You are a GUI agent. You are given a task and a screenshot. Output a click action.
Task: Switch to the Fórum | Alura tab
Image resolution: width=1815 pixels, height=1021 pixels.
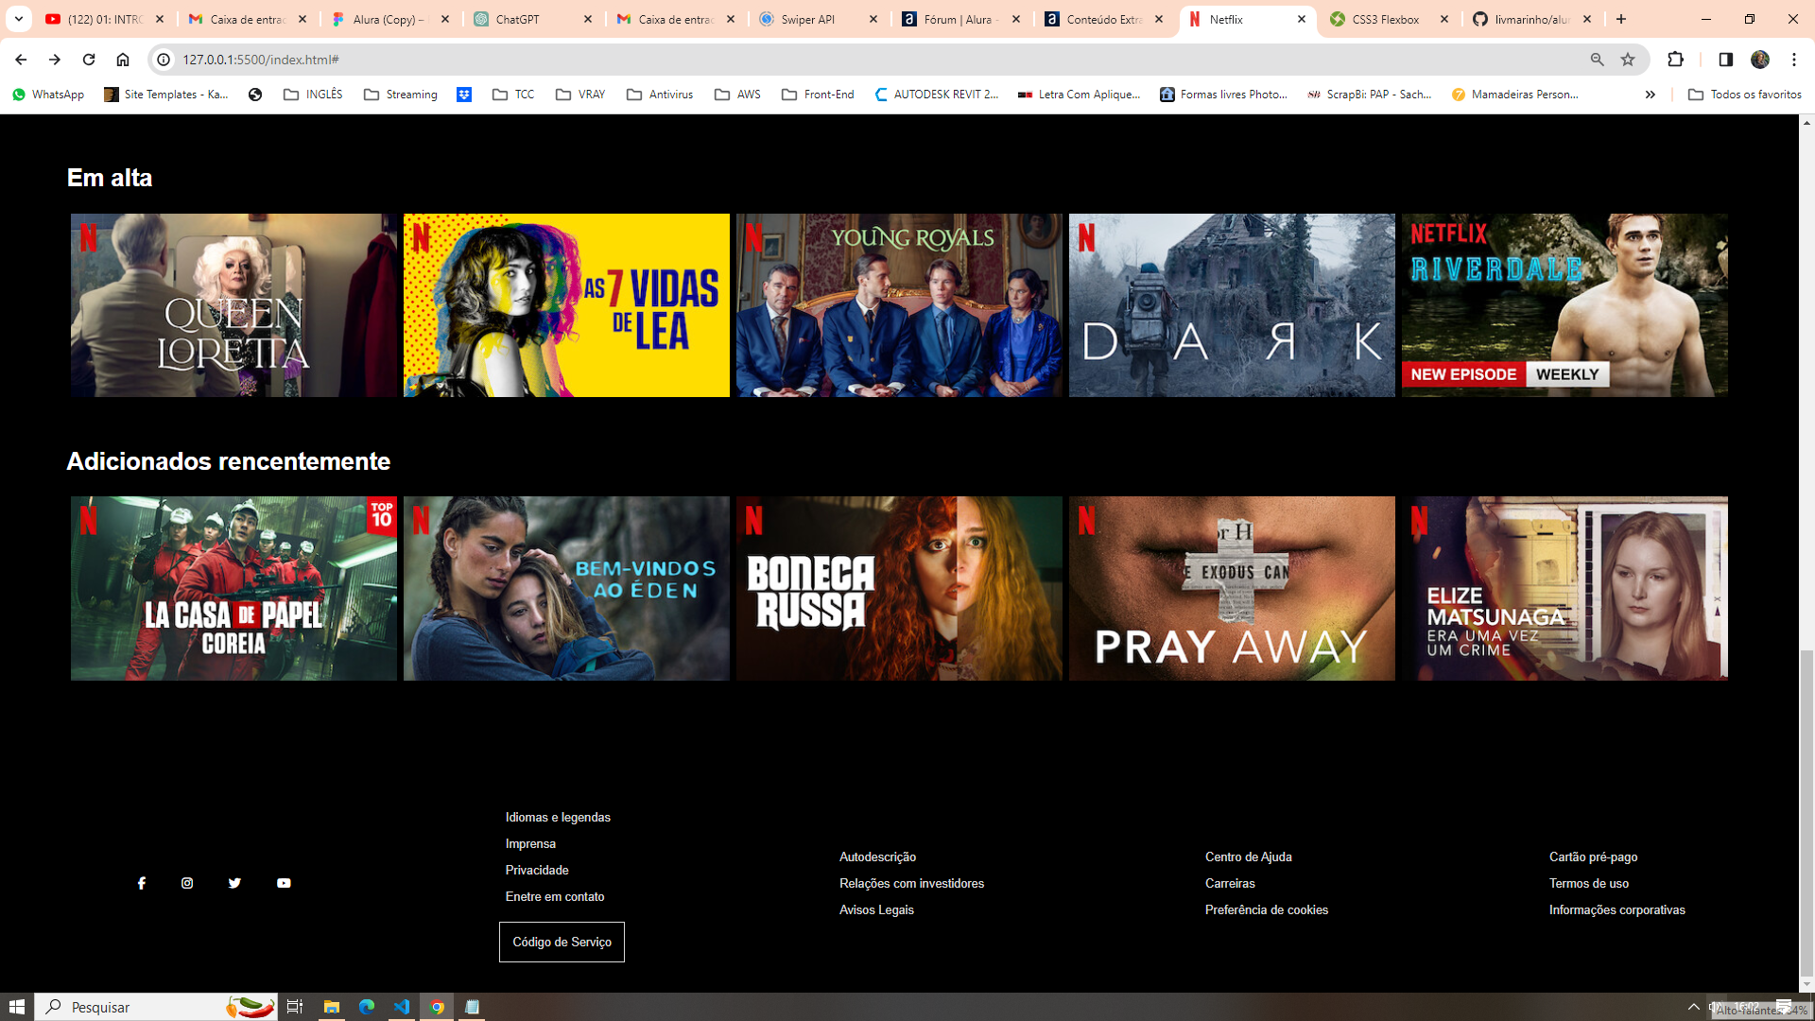(959, 19)
